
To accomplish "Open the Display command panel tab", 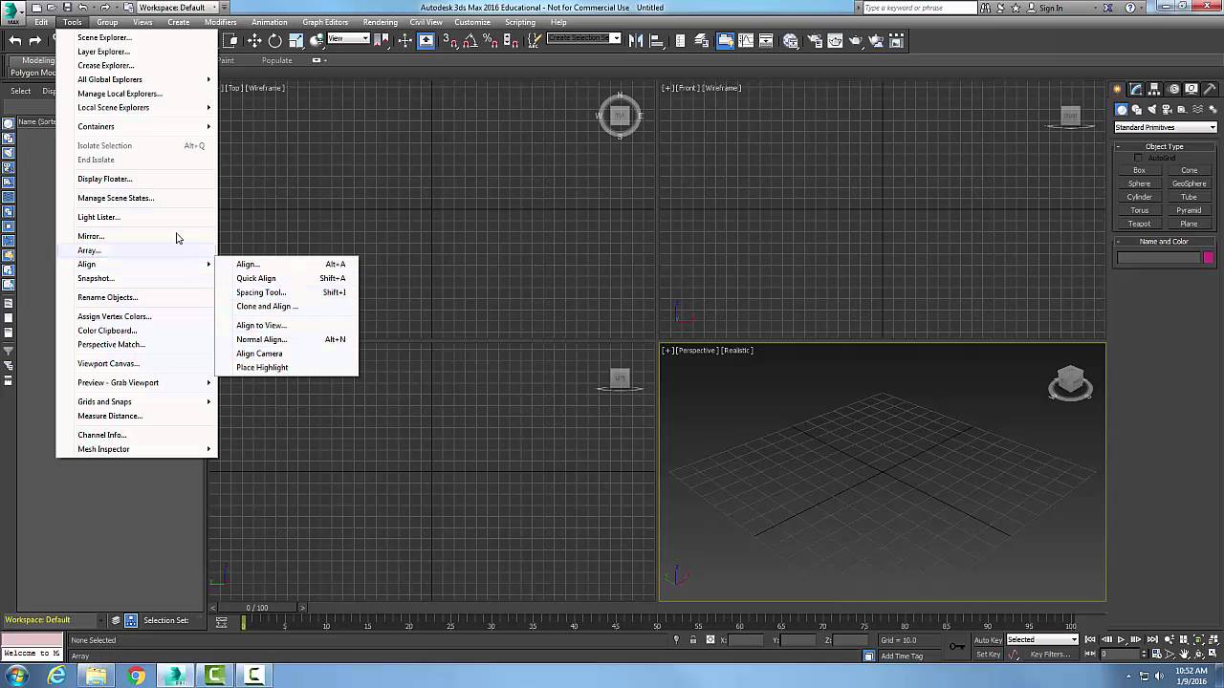I will [x=1191, y=89].
